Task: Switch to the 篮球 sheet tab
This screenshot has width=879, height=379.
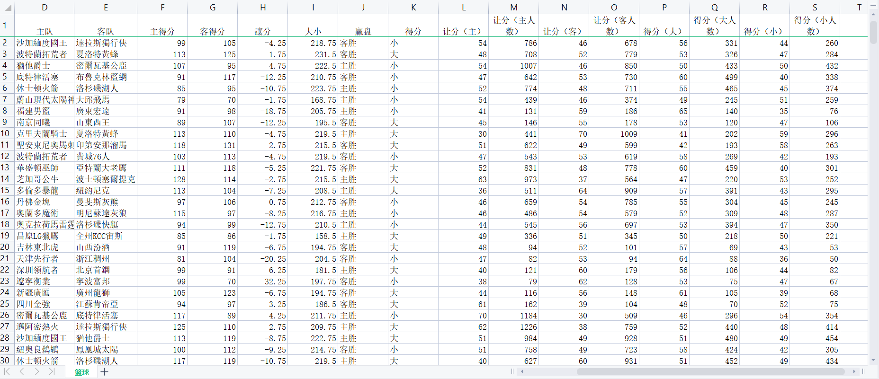Action: (81, 372)
